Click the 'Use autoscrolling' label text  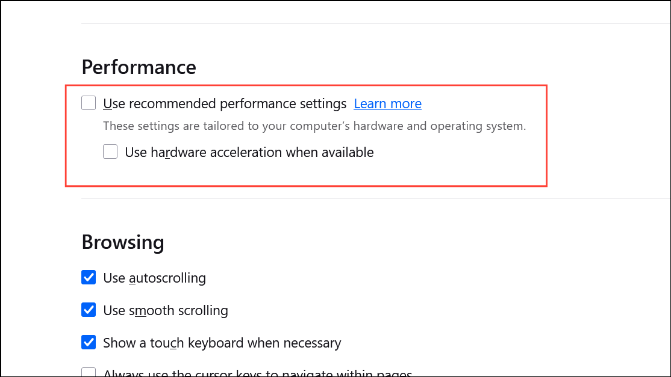154,278
